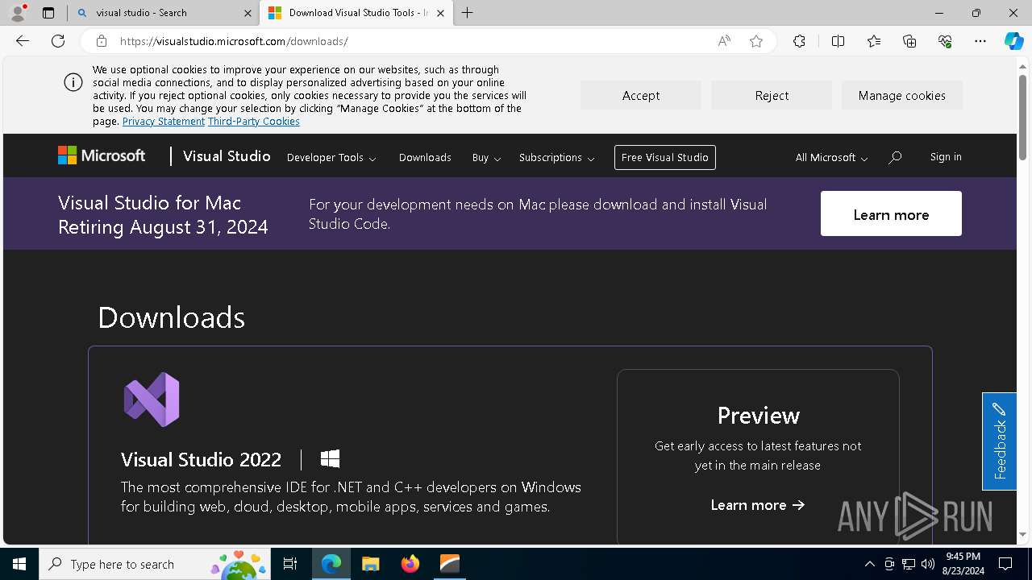Open the Downloads nav item

coord(425,158)
